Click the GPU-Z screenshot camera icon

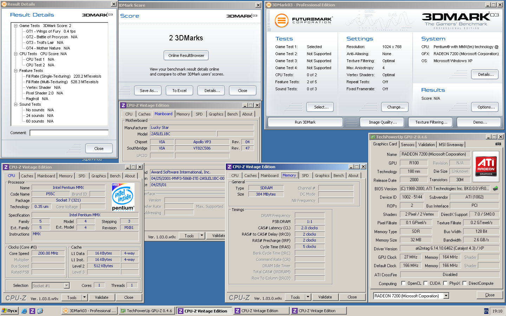click(x=498, y=144)
